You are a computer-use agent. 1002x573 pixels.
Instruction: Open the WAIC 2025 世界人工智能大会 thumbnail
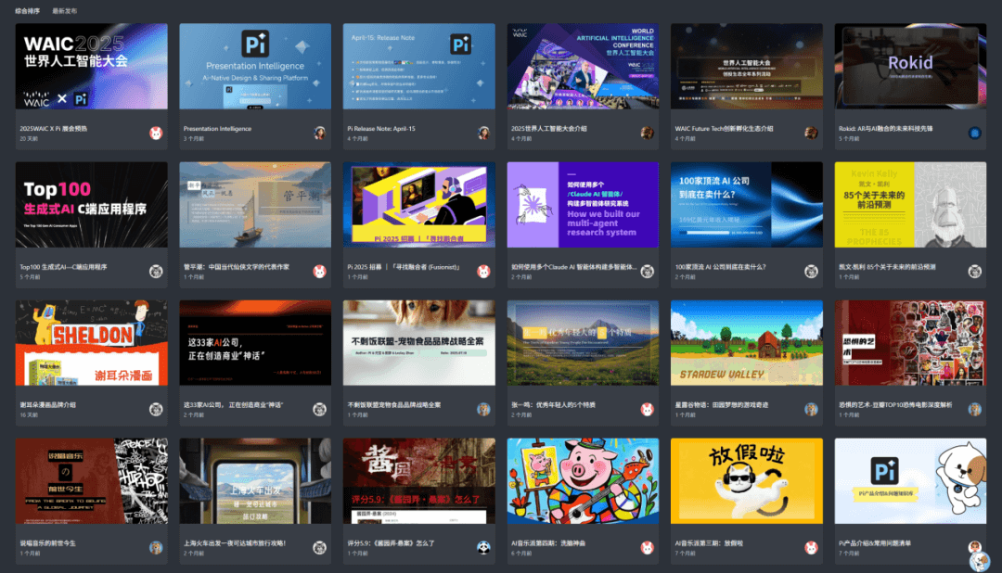point(92,66)
